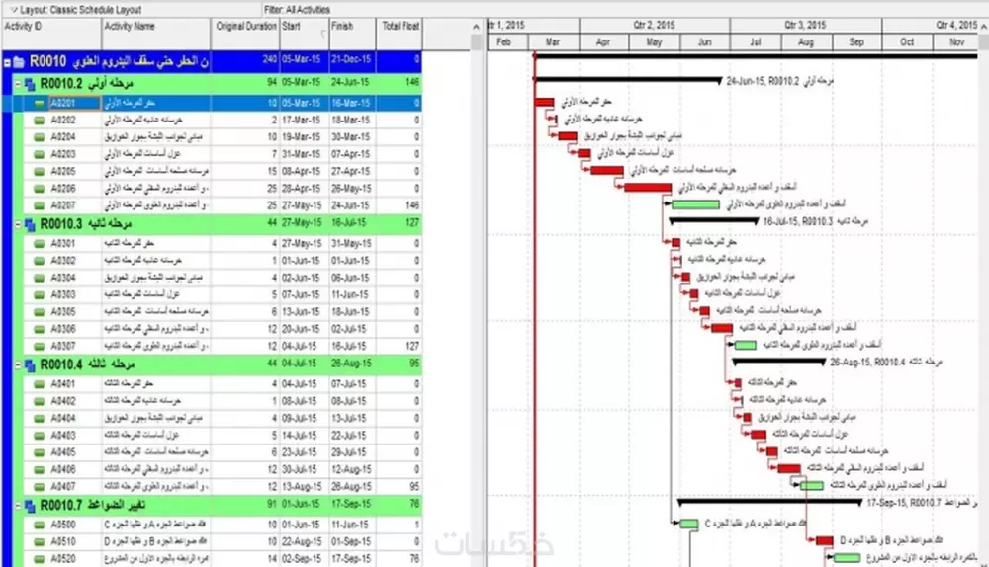Click the red Gantt bar for A0206

pyautogui.click(x=648, y=187)
